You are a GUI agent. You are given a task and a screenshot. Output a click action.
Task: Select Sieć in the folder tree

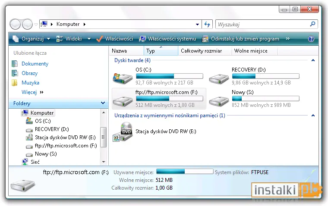tap(35, 162)
